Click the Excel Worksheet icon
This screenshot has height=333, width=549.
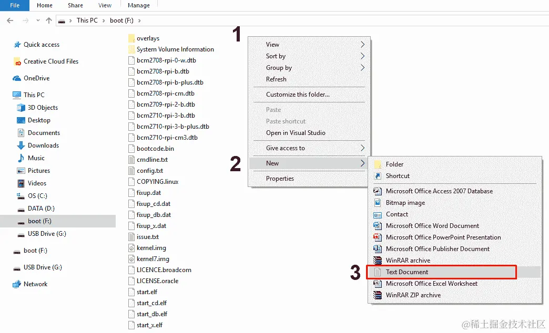[378, 284]
